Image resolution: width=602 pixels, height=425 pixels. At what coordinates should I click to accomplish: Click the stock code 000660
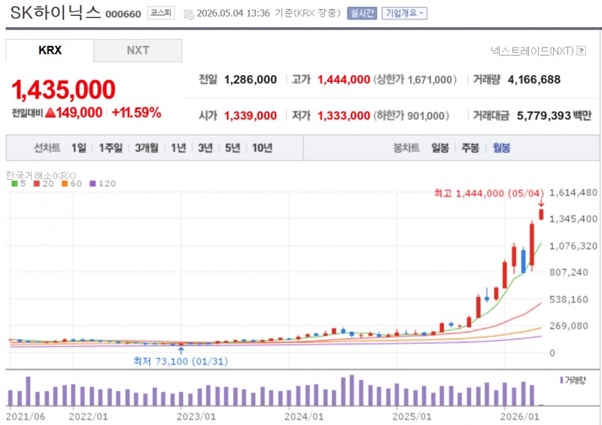coord(123,14)
